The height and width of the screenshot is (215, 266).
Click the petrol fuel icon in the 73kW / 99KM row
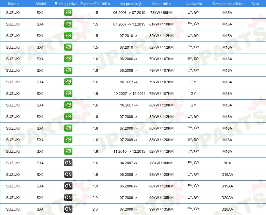pos(68,13)
